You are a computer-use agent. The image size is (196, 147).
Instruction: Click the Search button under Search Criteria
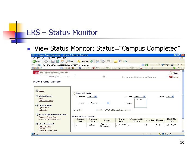pos(77,110)
